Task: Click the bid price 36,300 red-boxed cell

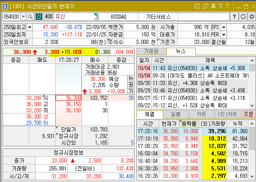Action: (x=69, y=98)
